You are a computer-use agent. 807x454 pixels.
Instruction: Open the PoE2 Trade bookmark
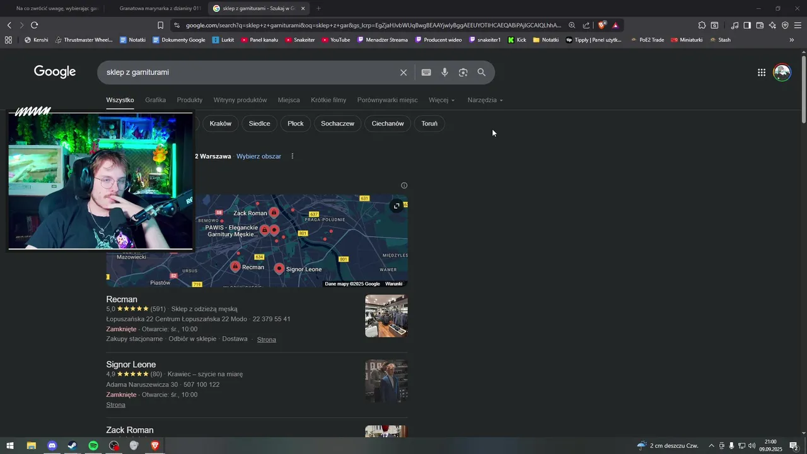[647, 40]
